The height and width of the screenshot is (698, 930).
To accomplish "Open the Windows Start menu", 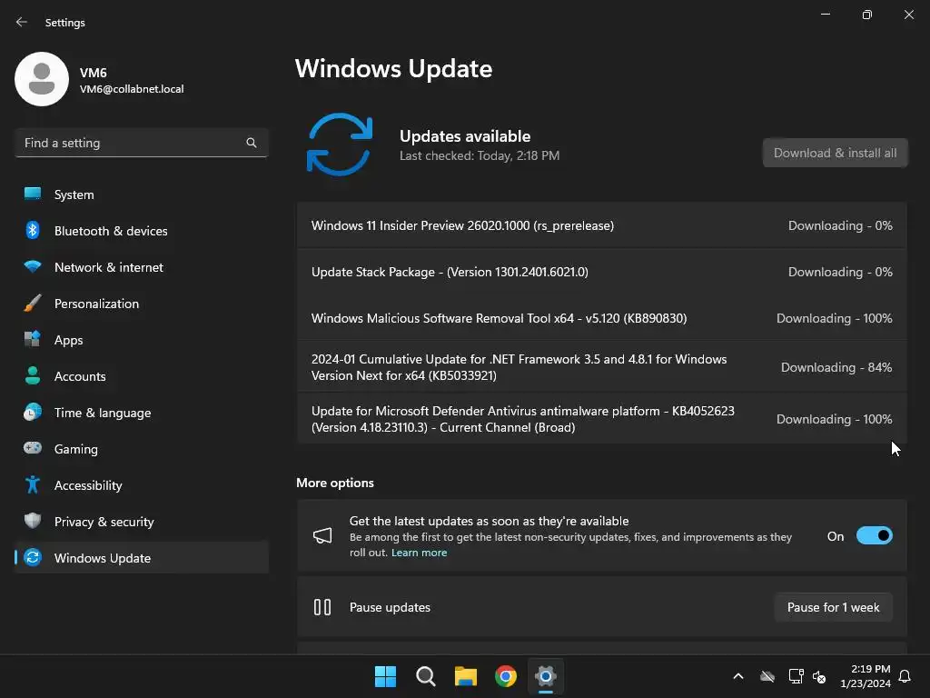I will click(x=385, y=676).
